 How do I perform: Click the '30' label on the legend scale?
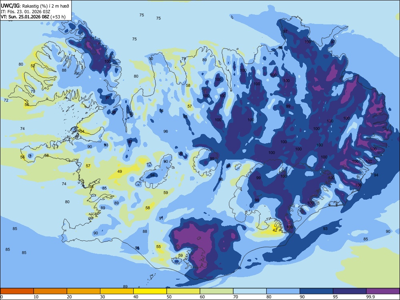pyautogui.click(x=102, y=297)
